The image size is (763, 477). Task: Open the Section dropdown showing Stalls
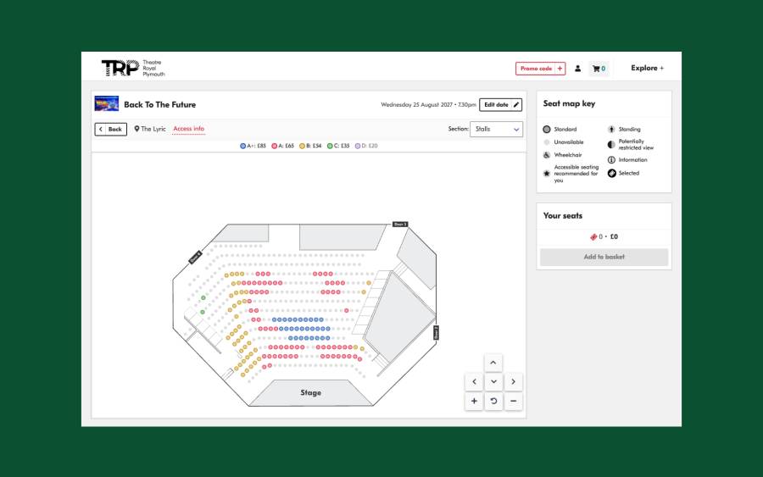click(496, 129)
